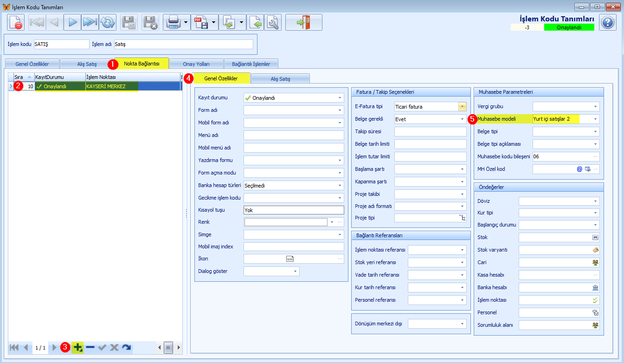Select the KAYSERİ MERKEZ grid row
This screenshot has height=363, width=624.
tap(94, 86)
